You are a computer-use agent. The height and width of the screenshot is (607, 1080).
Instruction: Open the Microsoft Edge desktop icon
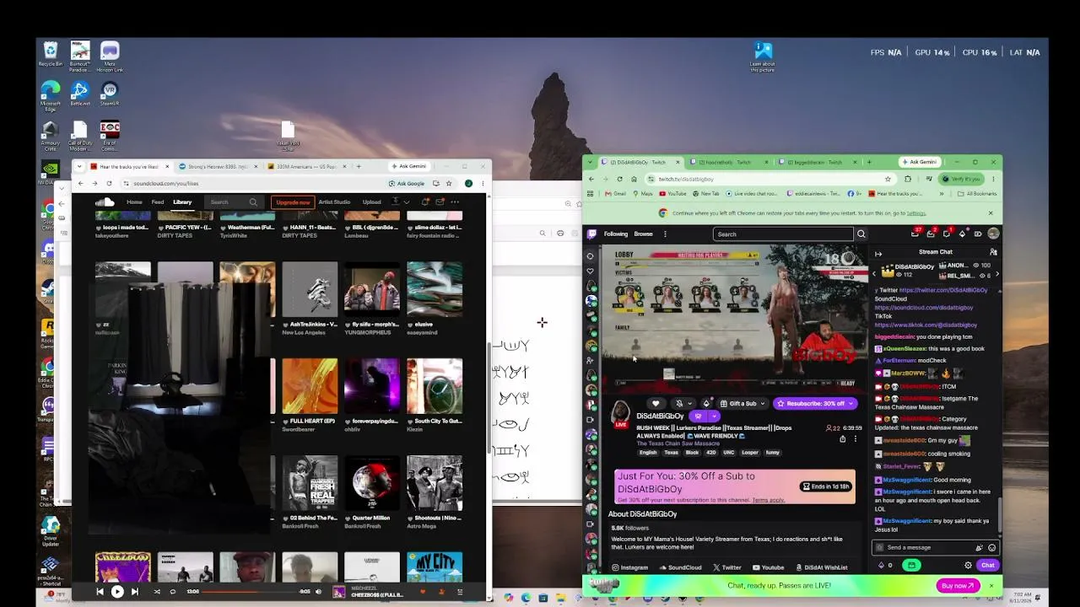[51, 94]
